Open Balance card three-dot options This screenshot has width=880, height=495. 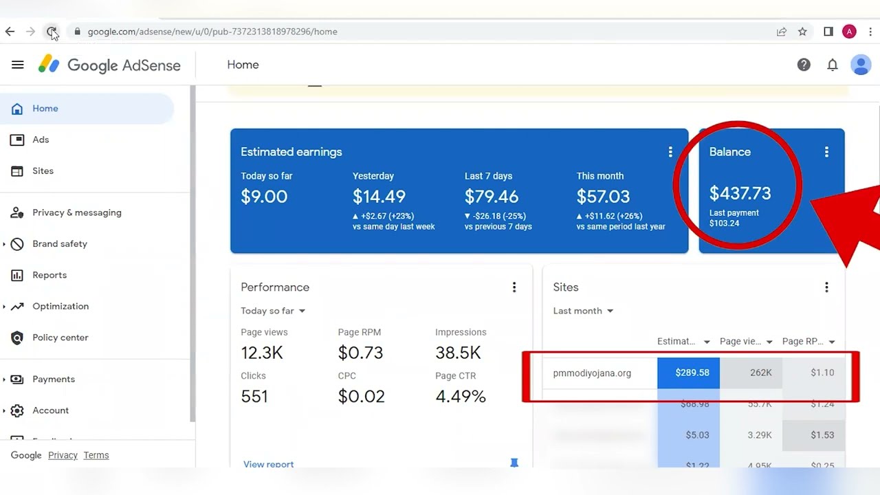[x=826, y=152]
